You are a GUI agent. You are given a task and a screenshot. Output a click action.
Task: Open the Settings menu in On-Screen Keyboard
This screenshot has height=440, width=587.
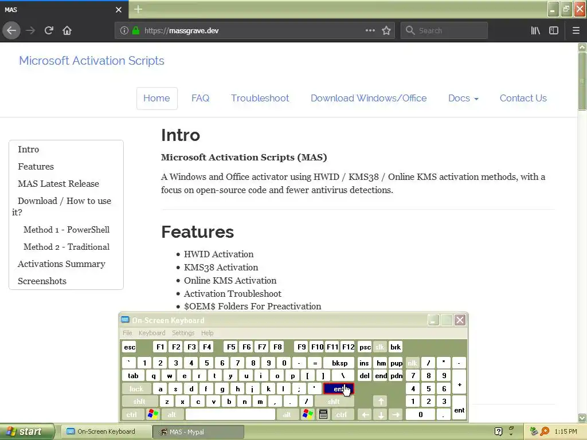(183, 333)
